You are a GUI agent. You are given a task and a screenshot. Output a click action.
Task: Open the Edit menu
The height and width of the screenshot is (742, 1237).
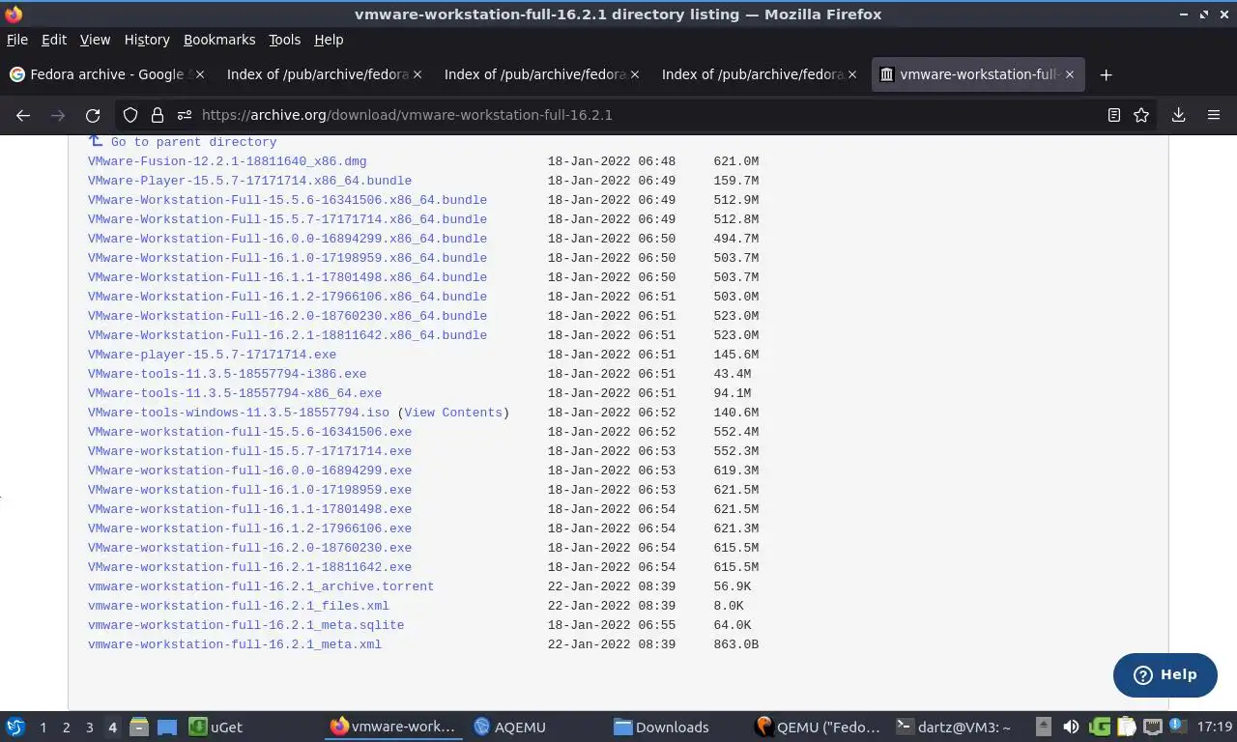click(54, 40)
